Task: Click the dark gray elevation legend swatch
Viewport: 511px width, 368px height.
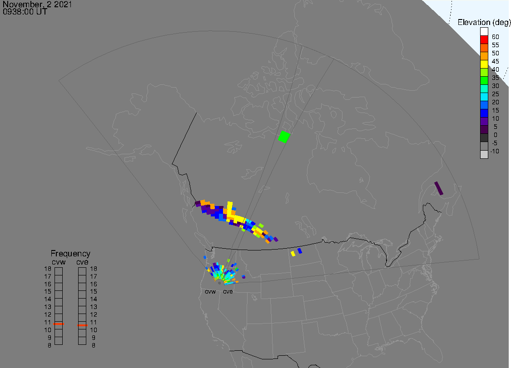Action: (x=484, y=137)
